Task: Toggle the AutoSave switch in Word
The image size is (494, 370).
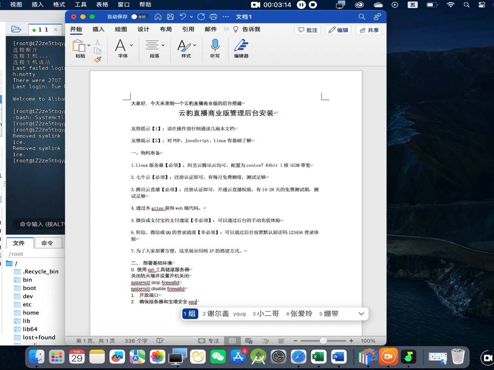Action: (139, 16)
